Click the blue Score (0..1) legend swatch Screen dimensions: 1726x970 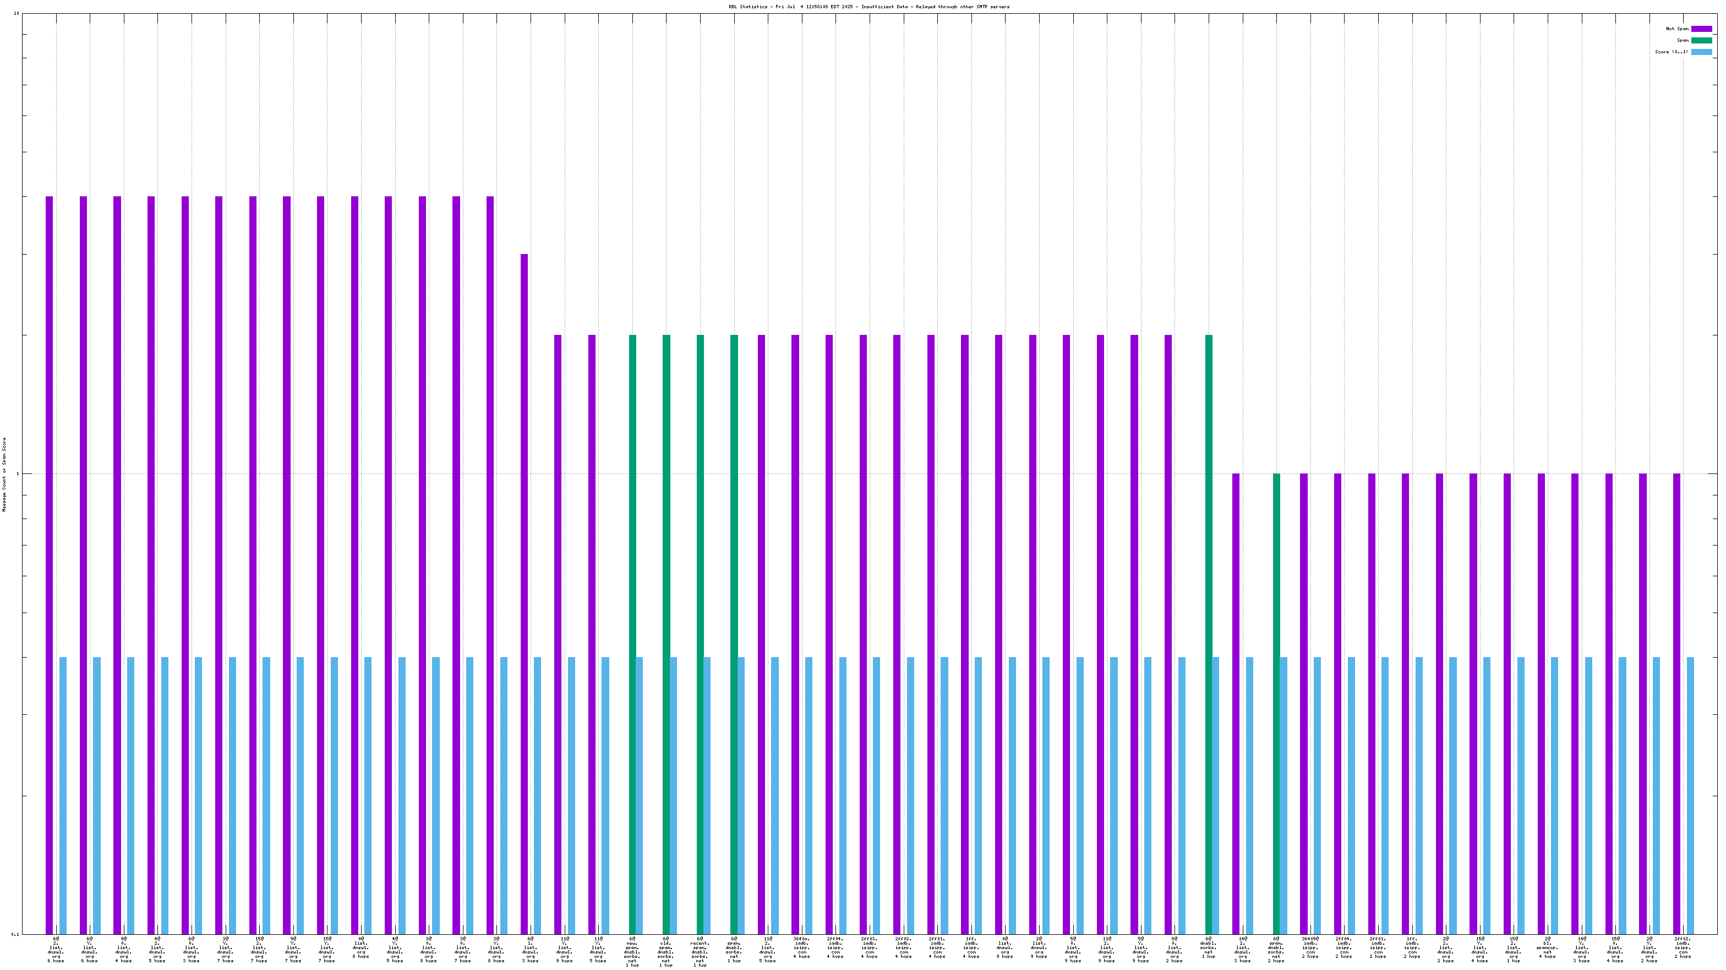click(x=1701, y=52)
